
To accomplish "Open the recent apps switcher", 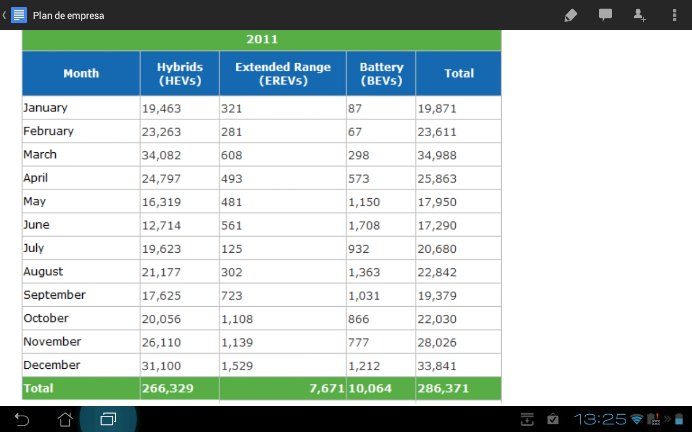I will point(108,419).
